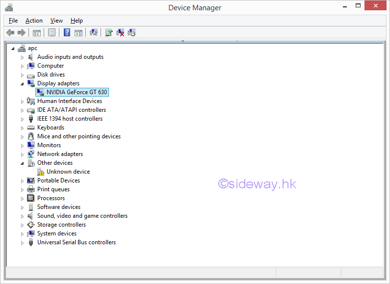Expand the Network adapters category
This screenshot has width=390, height=284.
pos(22,155)
